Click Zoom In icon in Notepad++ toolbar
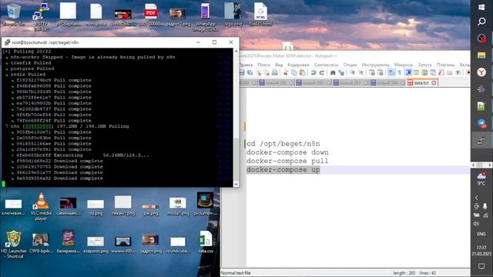This screenshot has height=277, width=493. 353,72
